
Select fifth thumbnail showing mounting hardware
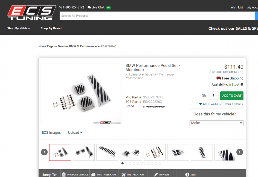tap(155, 152)
